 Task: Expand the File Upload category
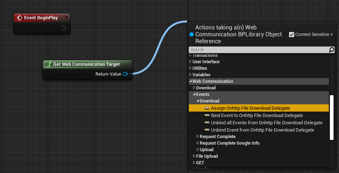(194, 156)
